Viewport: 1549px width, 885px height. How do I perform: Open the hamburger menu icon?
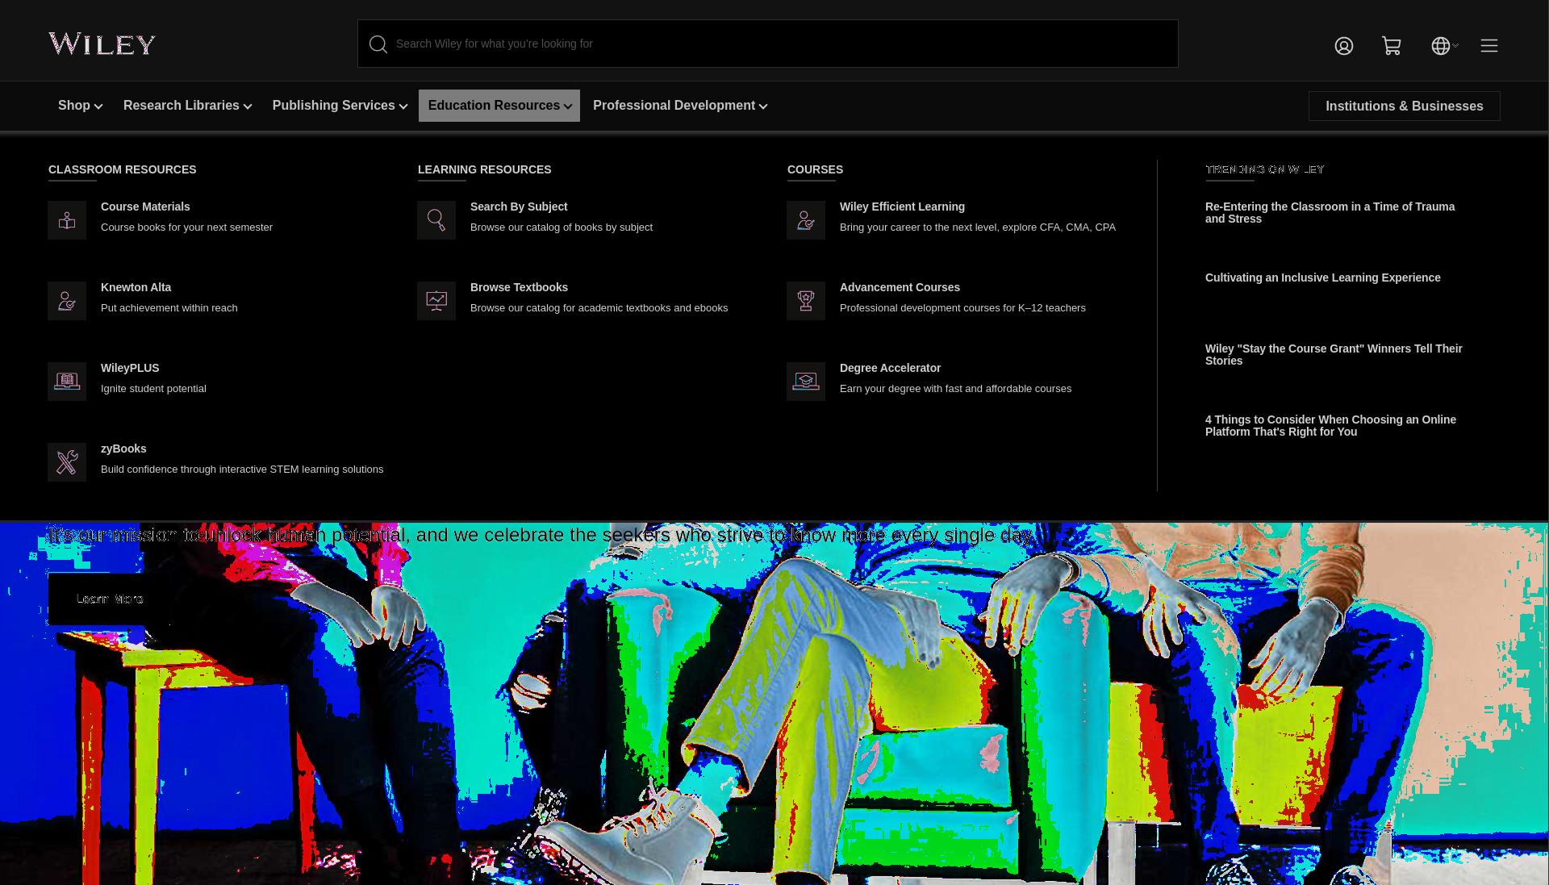click(x=1489, y=46)
